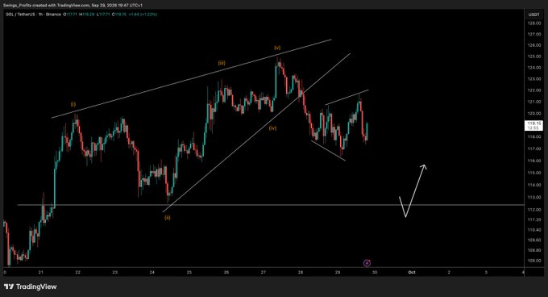
Task: Click the open value O117.71
Action: click(70, 15)
